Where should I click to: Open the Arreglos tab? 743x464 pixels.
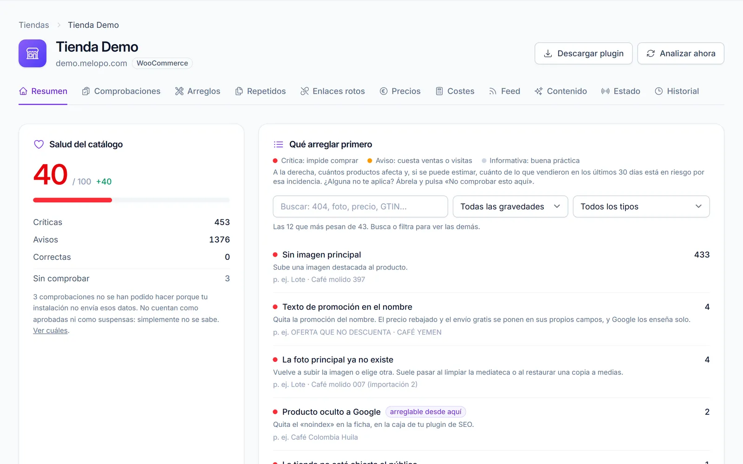tap(198, 91)
